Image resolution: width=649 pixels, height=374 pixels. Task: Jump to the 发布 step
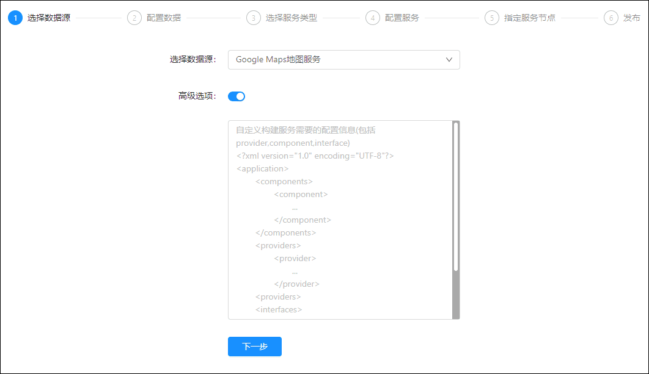coord(632,18)
